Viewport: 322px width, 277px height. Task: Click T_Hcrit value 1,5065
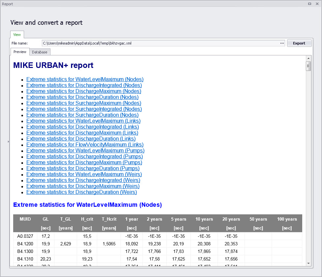[109, 244]
